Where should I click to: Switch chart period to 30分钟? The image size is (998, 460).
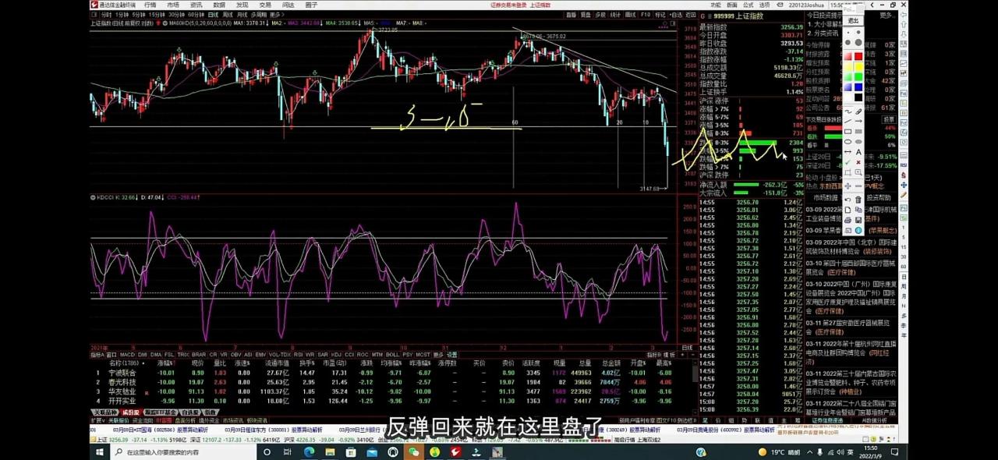[x=176, y=15]
